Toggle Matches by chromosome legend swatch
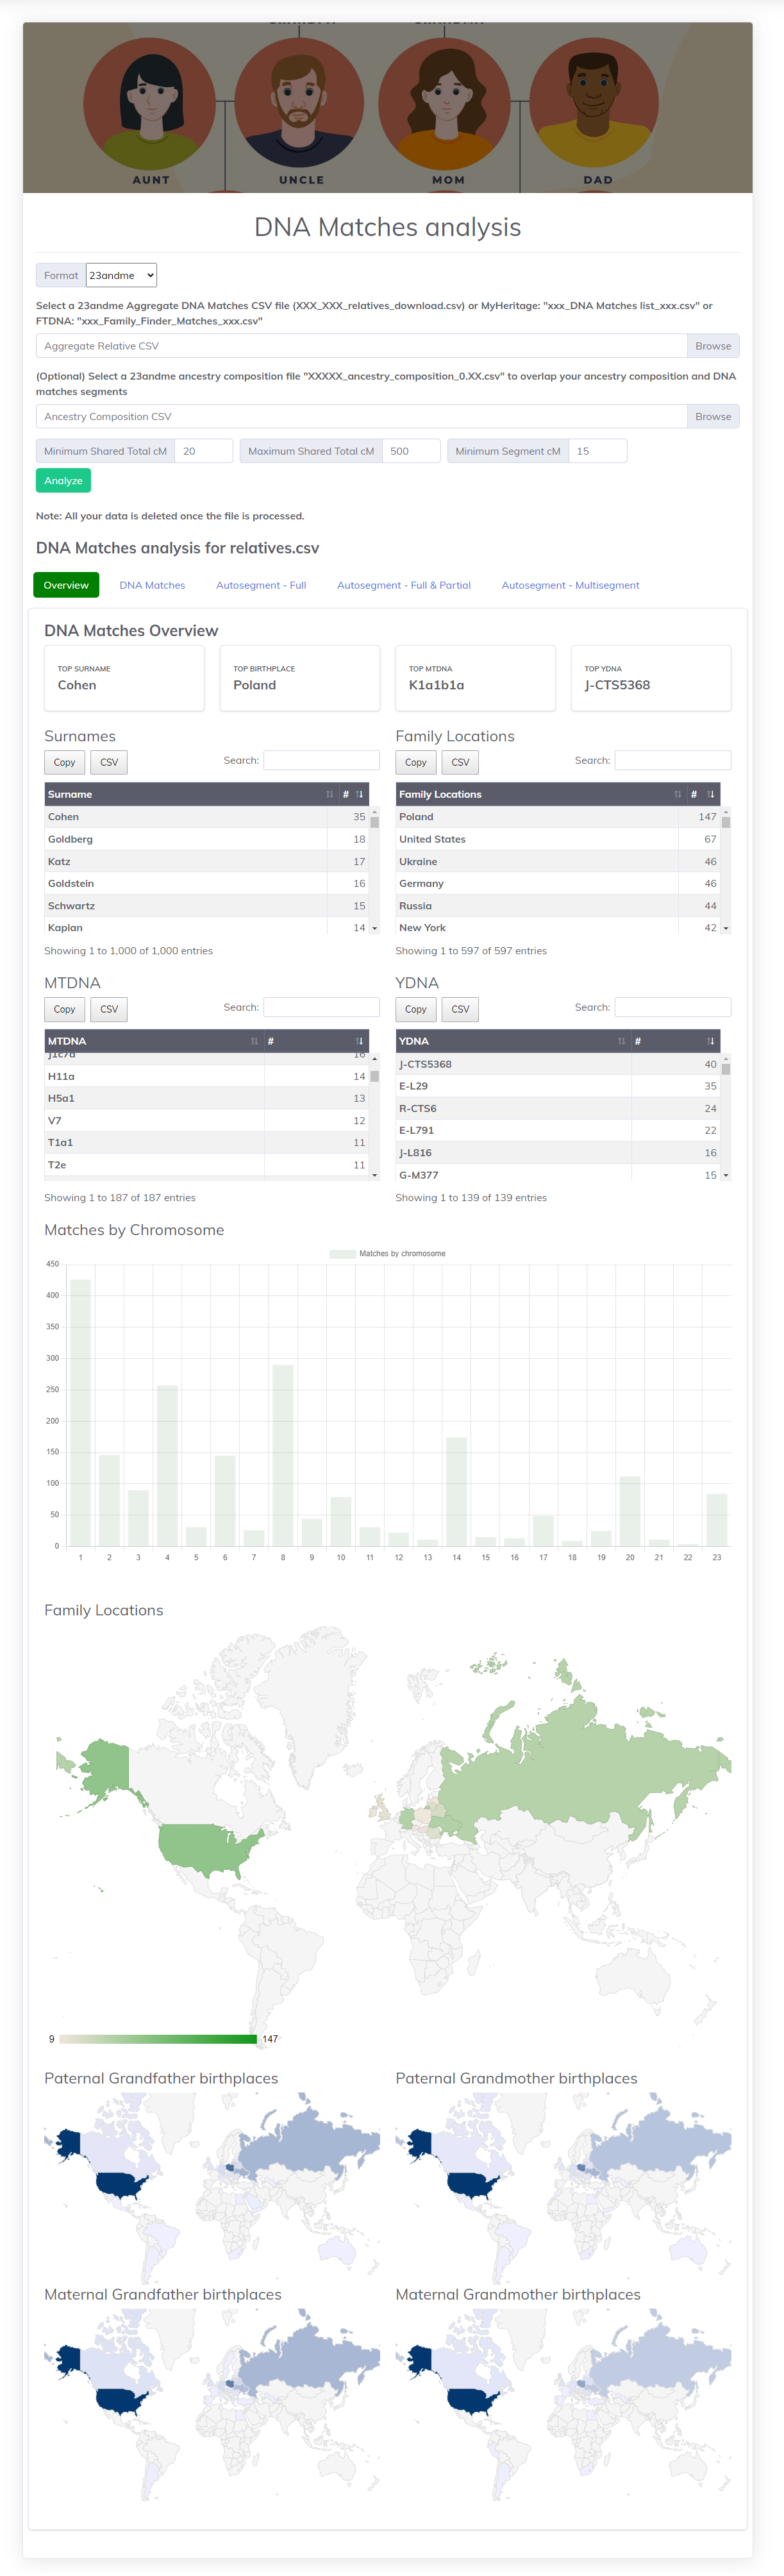The width and height of the screenshot is (784, 2576). click(342, 1253)
